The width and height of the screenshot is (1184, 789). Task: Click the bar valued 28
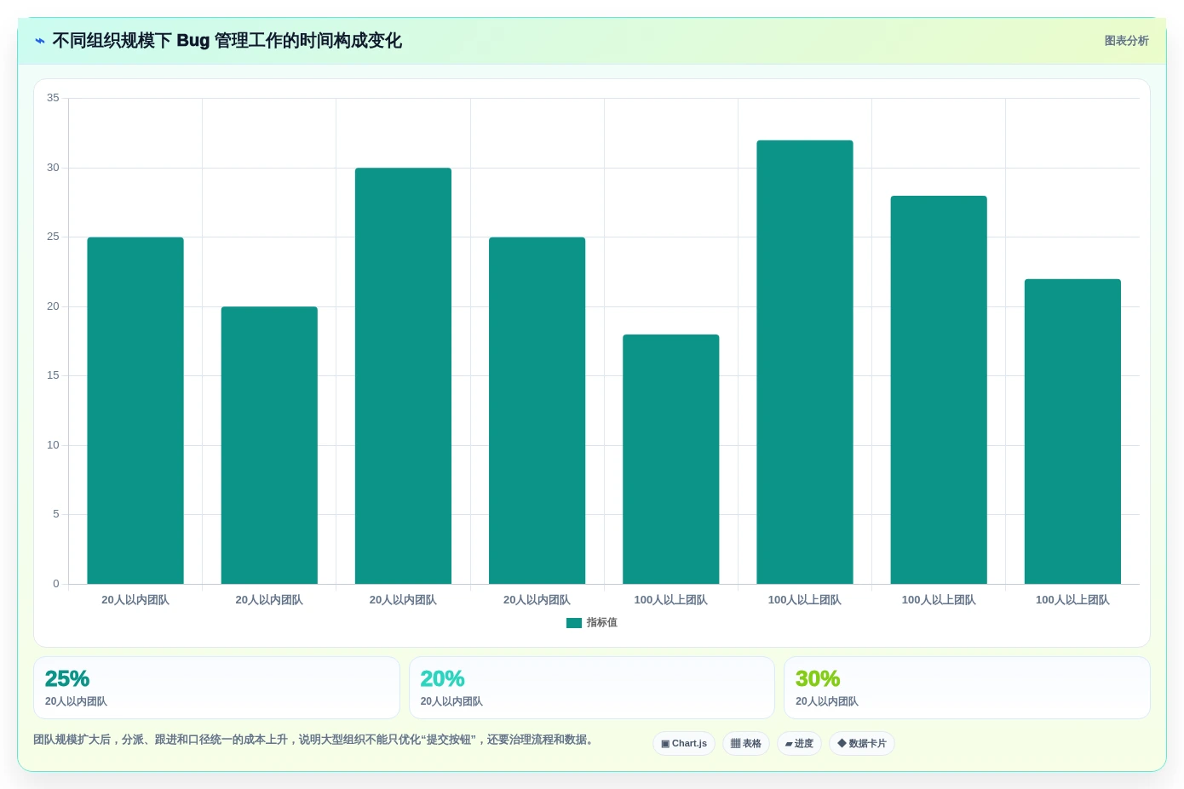tap(939, 390)
